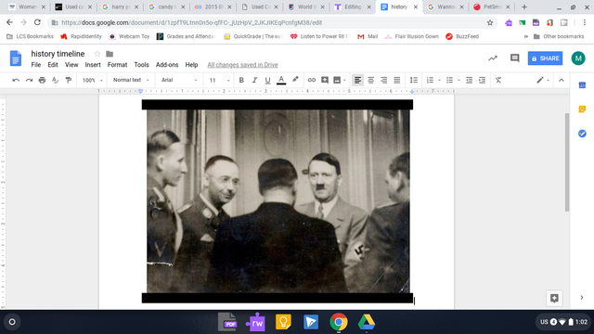This screenshot has height=334, width=594.
Task: Open the zoom level dropdown
Action: pos(92,80)
